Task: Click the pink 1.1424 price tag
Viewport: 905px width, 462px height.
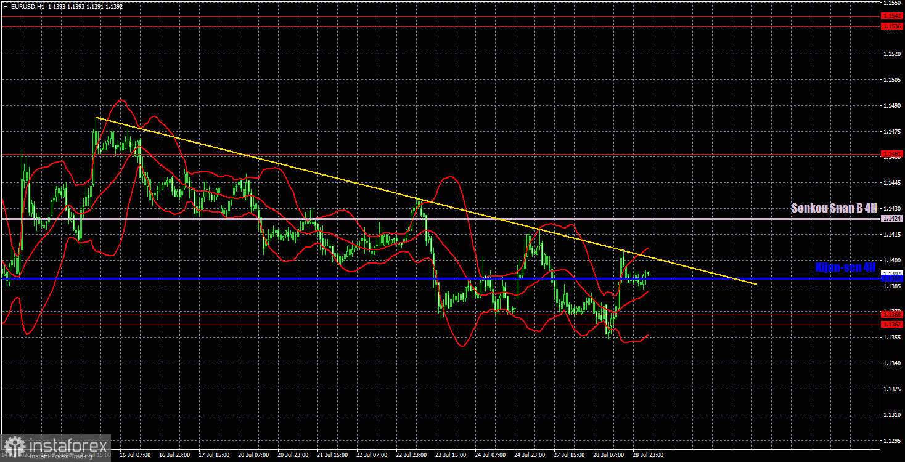Action: coord(891,219)
